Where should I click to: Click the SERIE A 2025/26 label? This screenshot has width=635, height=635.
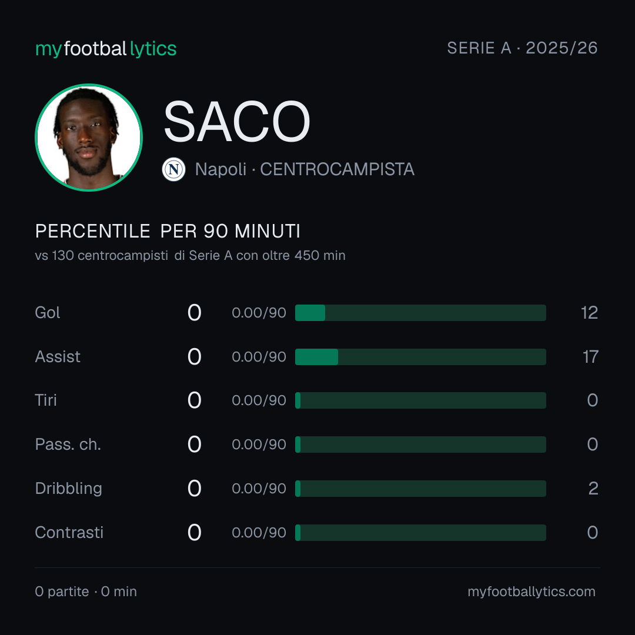(523, 48)
